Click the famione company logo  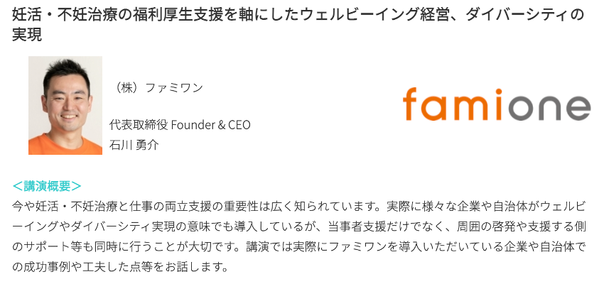496,104
